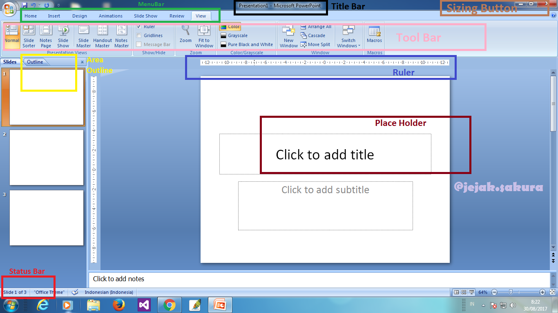Click the 'Click to add title' placeholder

tap(325, 154)
